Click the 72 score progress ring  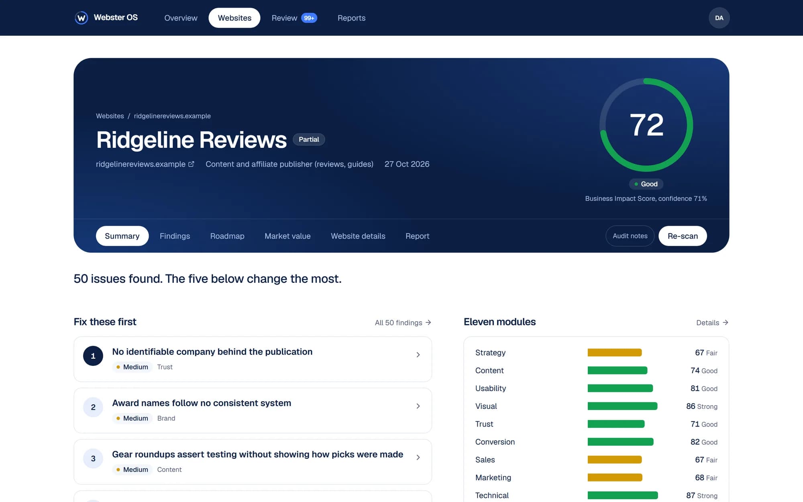pyautogui.click(x=646, y=125)
